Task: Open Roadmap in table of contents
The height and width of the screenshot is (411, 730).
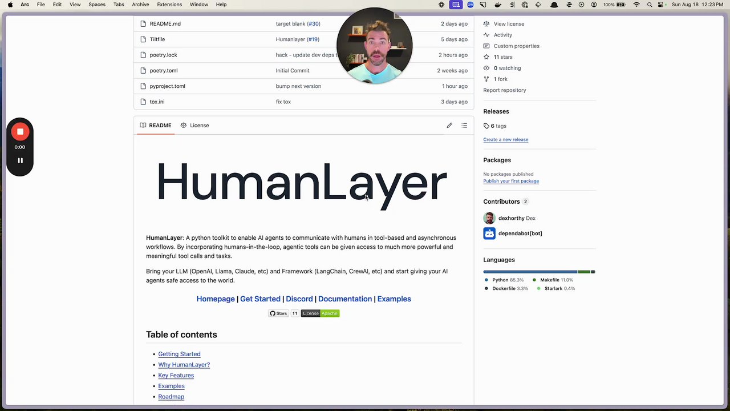Action: click(x=171, y=397)
